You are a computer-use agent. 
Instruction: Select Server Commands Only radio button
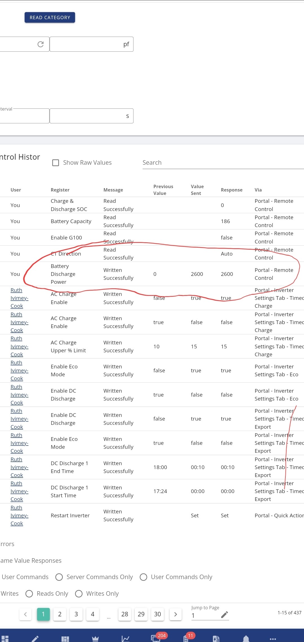click(x=59, y=577)
